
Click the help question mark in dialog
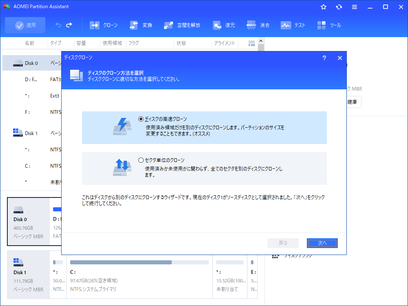point(324,58)
